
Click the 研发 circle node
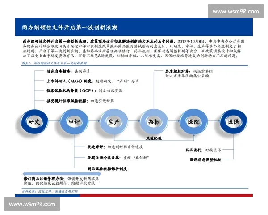[34, 122]
